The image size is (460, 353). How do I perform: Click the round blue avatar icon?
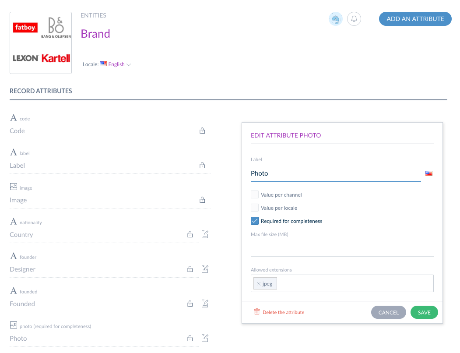[x=336, y=19]
